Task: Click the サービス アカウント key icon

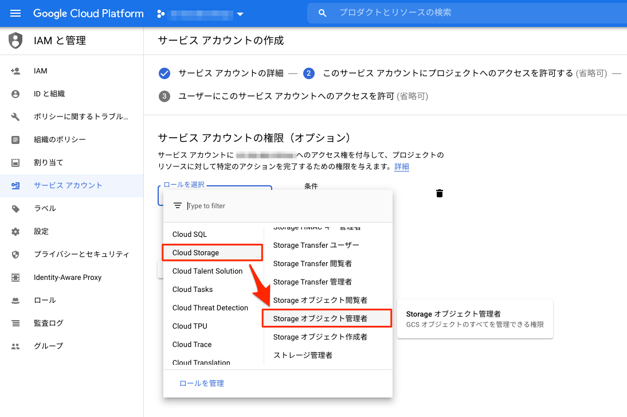Action: pyautogui.click(x=15, y=186)
